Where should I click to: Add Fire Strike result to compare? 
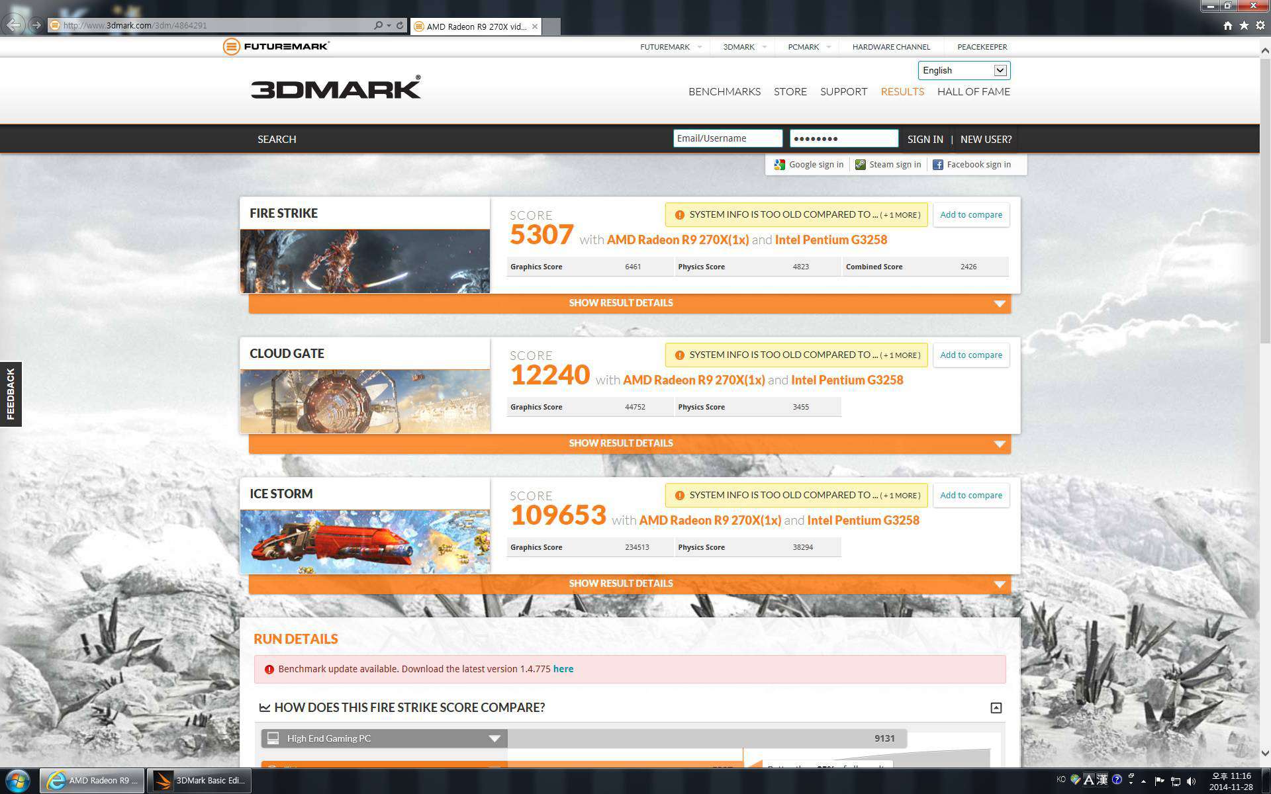click(971, 215)
